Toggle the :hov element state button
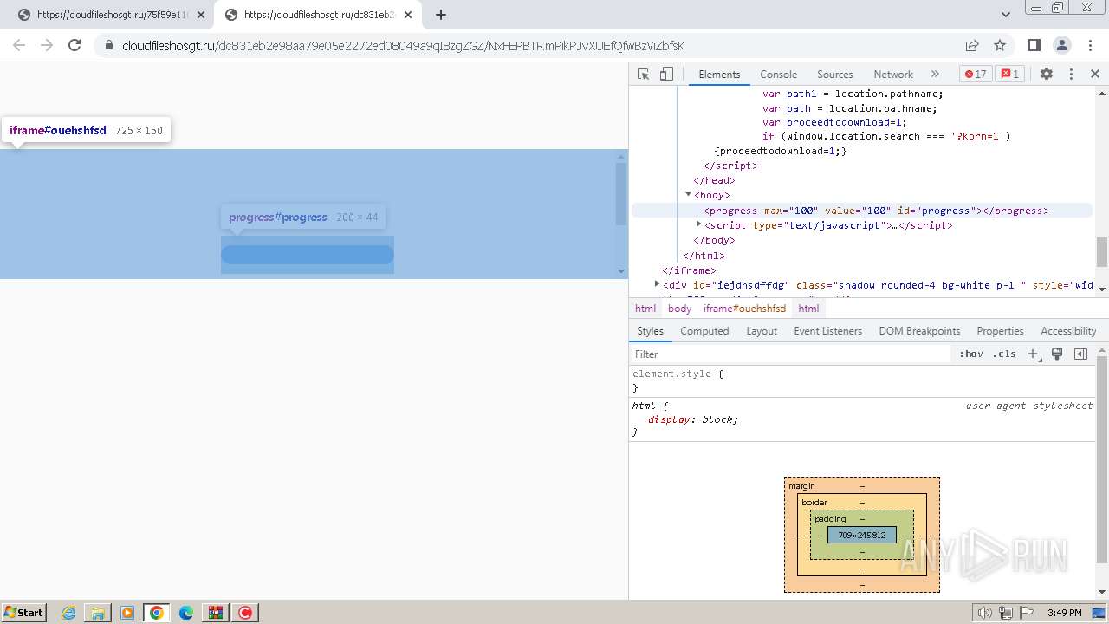Viewport: 1109px width, 624px height. [x=971, y=354]
